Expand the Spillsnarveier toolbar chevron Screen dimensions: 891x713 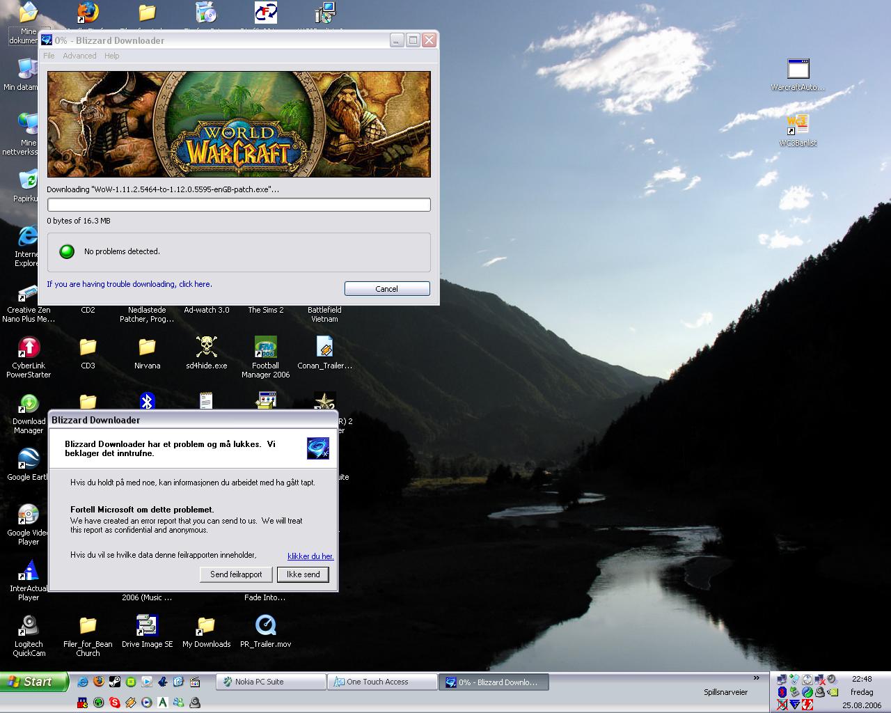click(757, 678)
